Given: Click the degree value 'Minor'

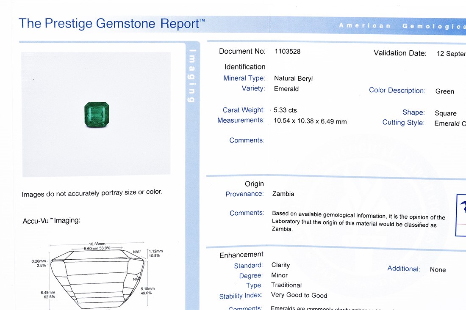Looking at the screenshot, I should coord(279,275).
